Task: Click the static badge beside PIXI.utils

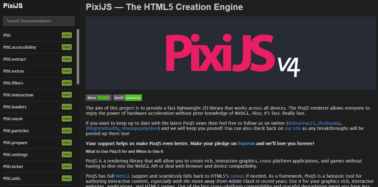Action: click(x=67, y=178)
